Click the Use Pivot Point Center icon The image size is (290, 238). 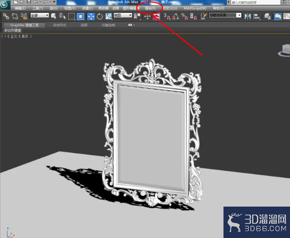click(137, 16)
